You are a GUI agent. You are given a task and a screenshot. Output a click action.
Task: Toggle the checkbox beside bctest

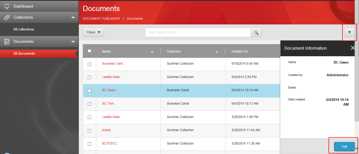pos(89,131)
